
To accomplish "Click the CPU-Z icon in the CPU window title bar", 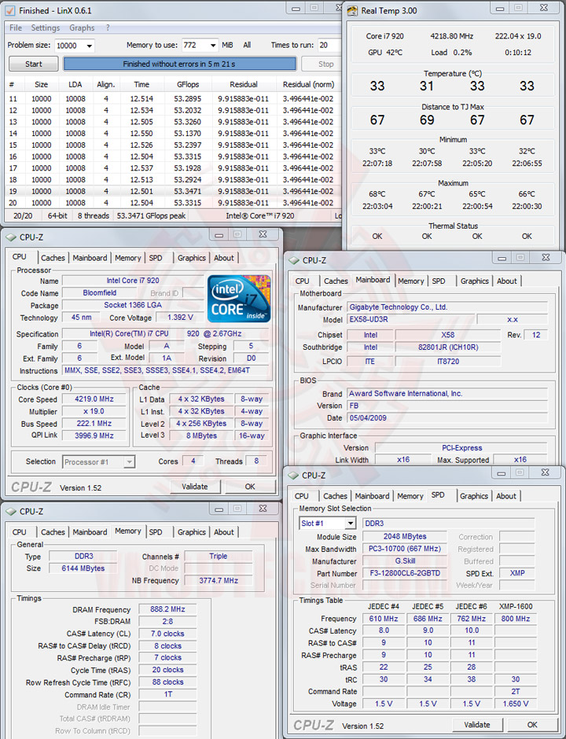I will [11, 237].
